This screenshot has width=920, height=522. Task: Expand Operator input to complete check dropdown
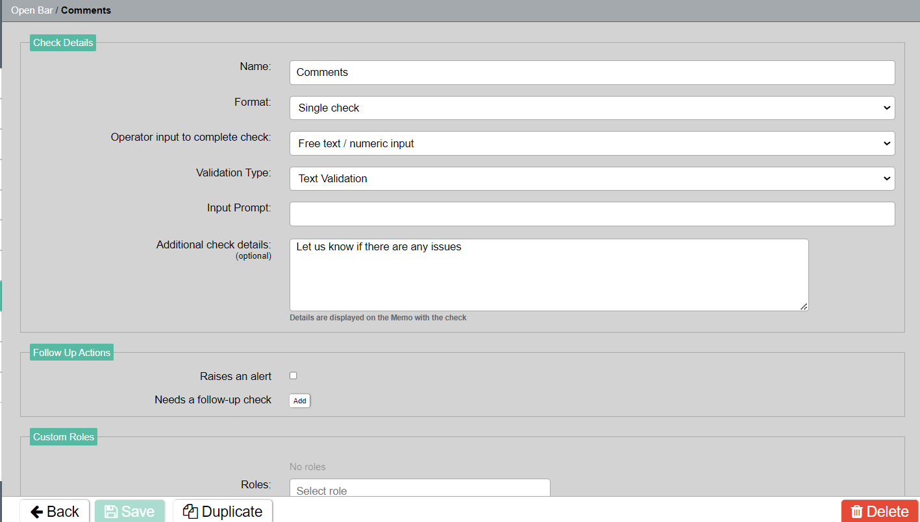591,143
